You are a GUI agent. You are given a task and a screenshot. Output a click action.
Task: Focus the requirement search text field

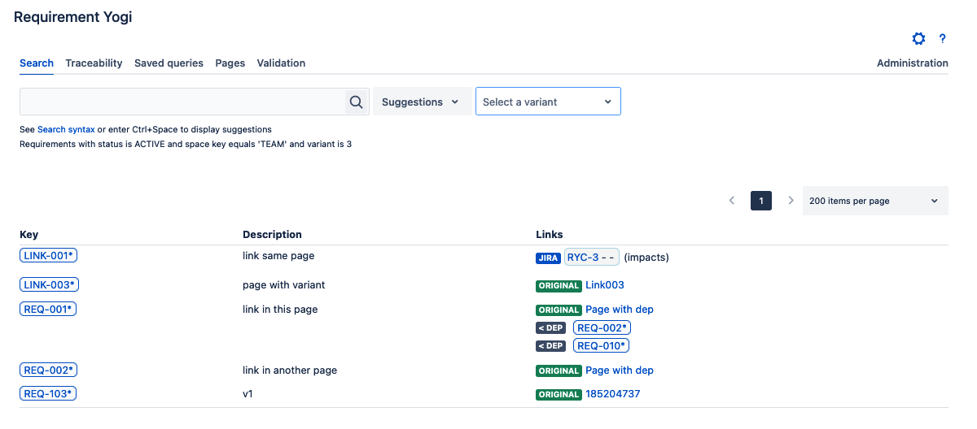coord(183,102)
